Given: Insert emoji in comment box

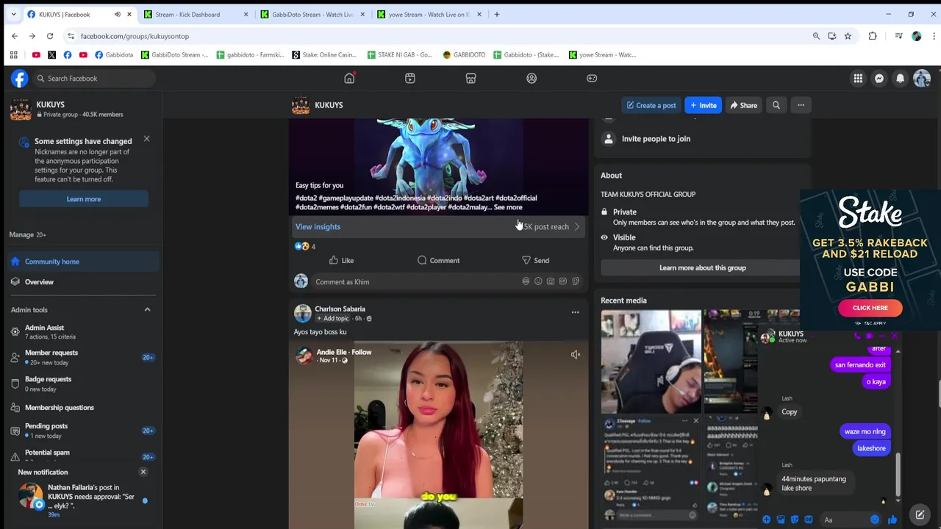Looking at the screenshot, I should [538, 281].
